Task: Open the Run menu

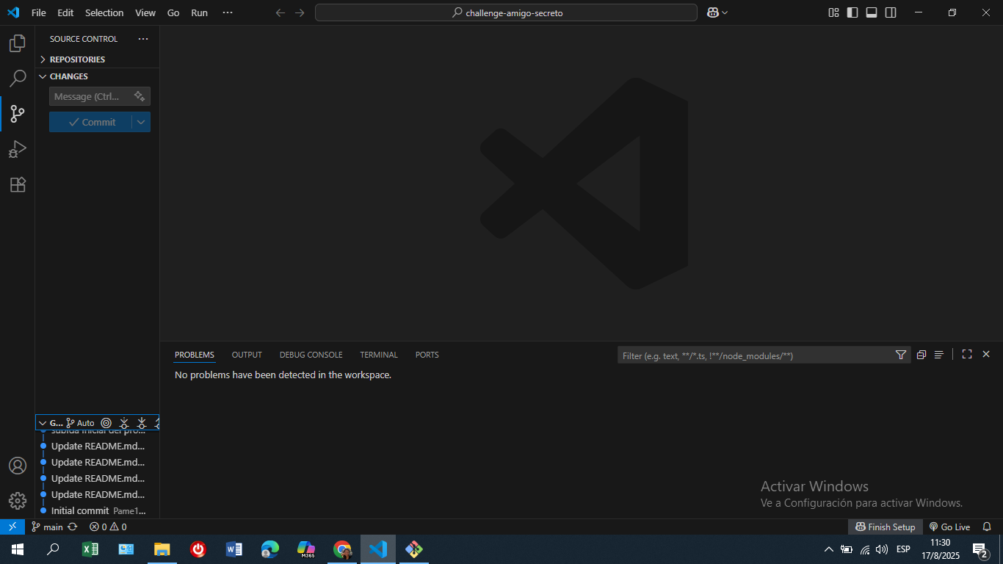Action: click(199, 12)
